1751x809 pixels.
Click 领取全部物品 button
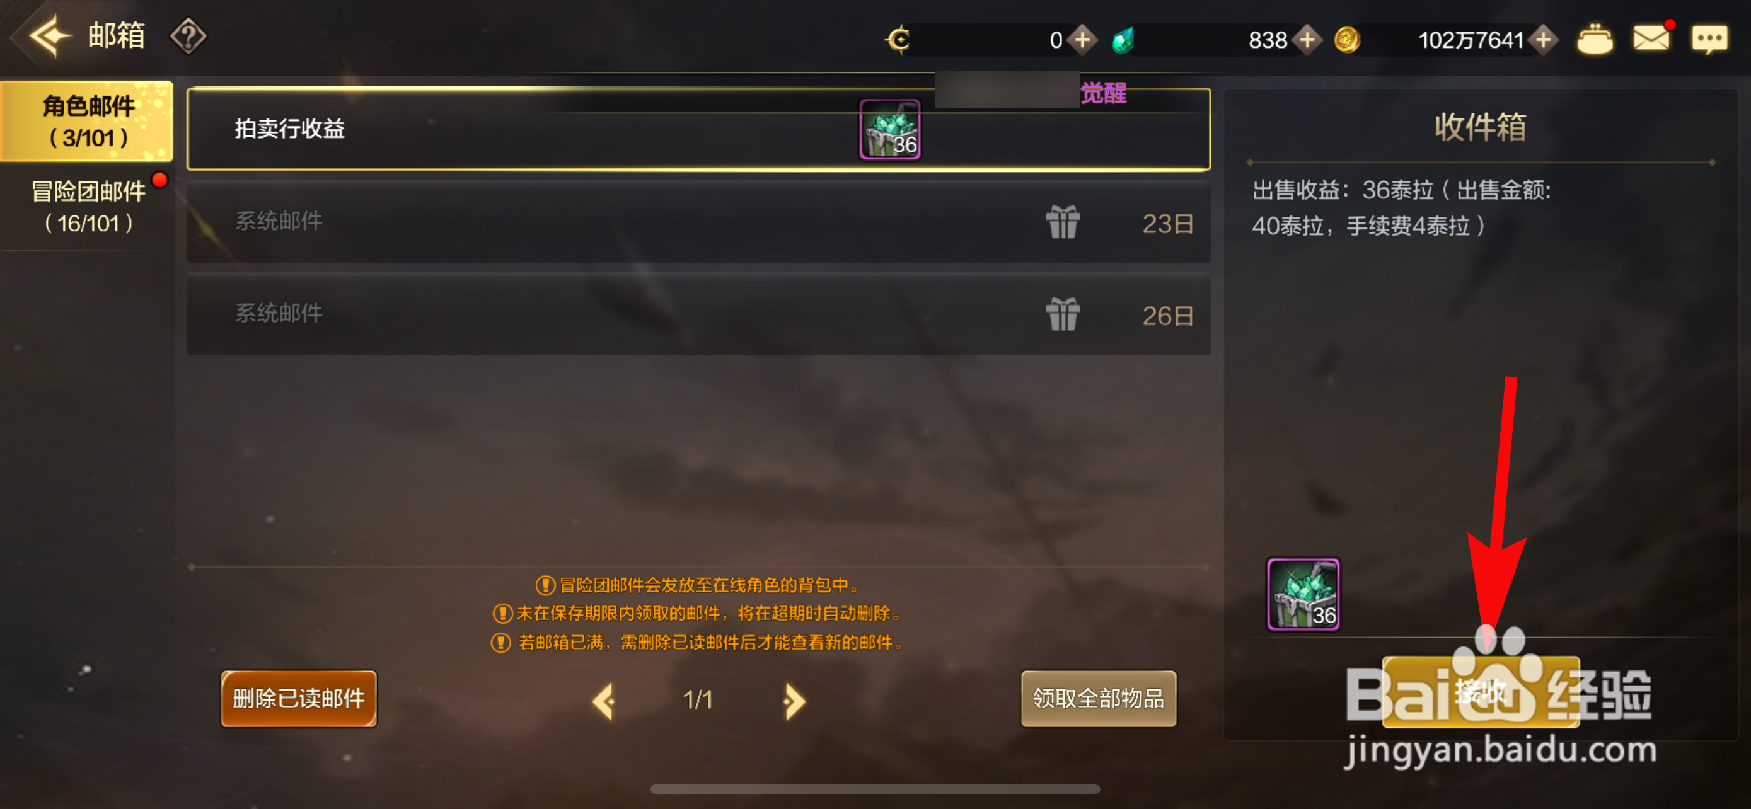click(1099, 698)
